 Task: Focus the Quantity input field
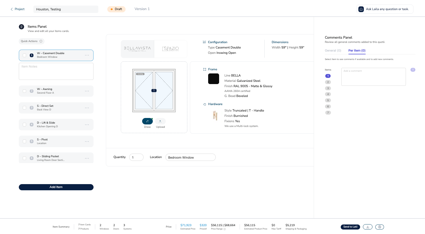pos(136,157)
